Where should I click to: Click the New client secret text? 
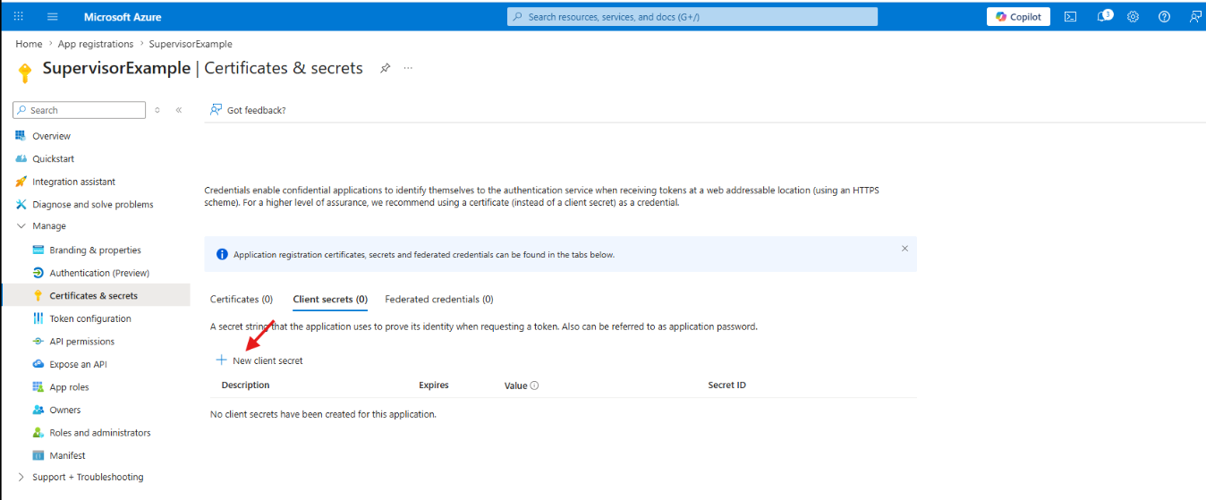click(x=268, y=360)
